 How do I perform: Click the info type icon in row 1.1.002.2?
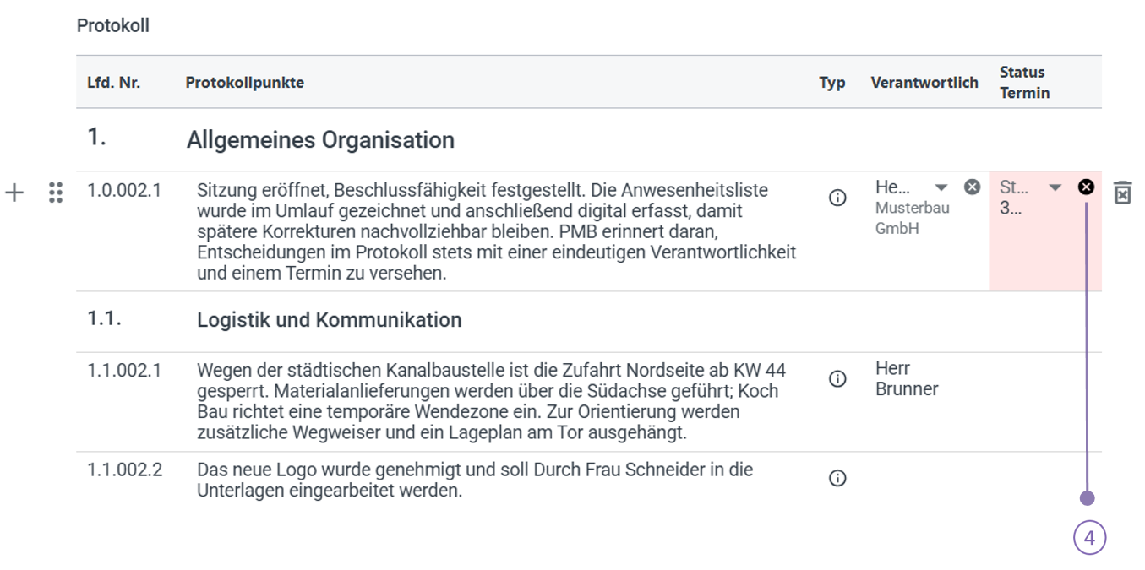(x=837, y=479)
